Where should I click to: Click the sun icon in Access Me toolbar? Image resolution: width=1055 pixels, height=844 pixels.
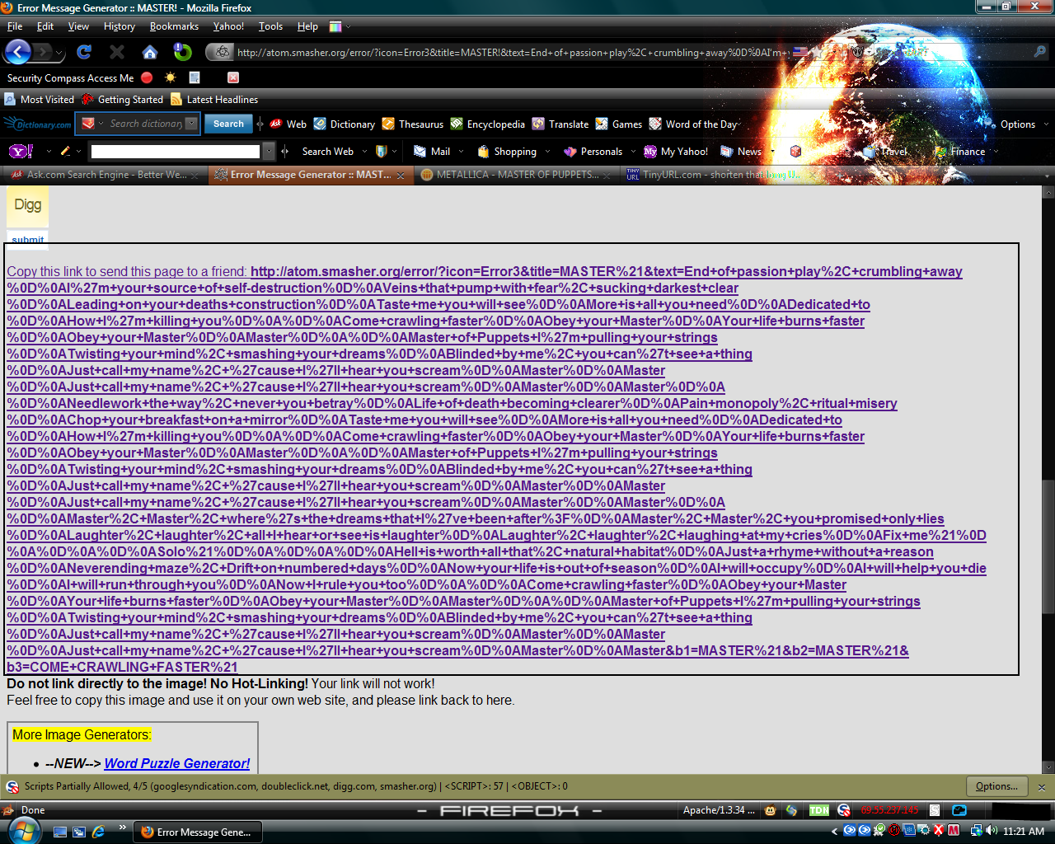171,77
